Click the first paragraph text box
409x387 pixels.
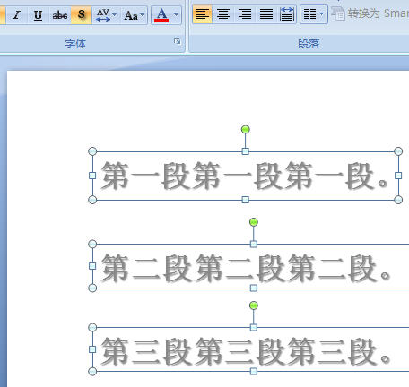point(245,176)
